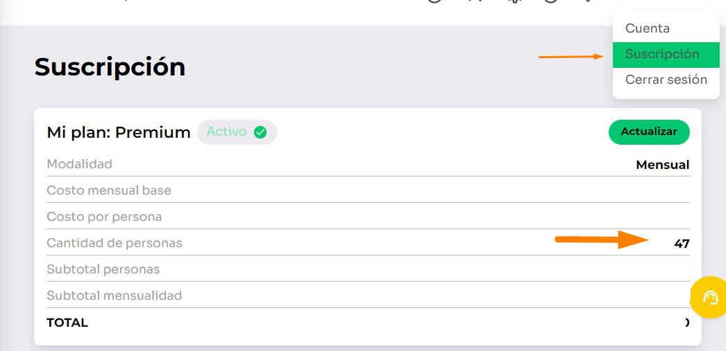The width and height of the screenshot is (726, 351).
Task: Click the Mi plan: Premium title
Action: point(118,132)
